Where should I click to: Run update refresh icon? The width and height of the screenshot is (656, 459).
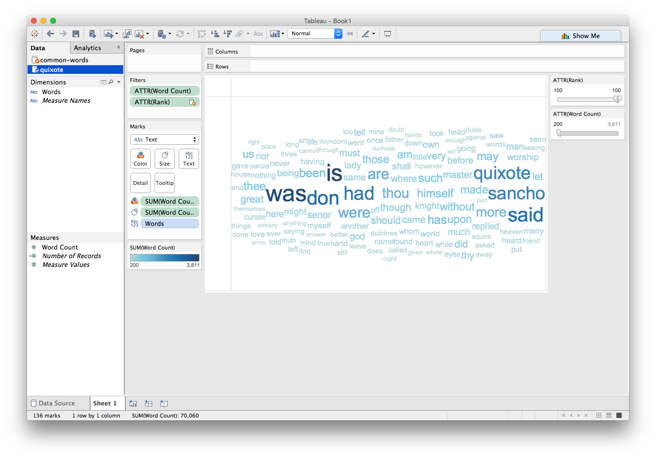point(180,34)
